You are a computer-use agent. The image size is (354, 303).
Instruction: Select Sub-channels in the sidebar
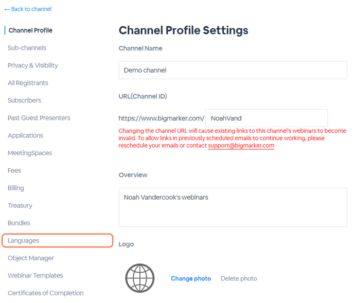[x=27, y=48]
